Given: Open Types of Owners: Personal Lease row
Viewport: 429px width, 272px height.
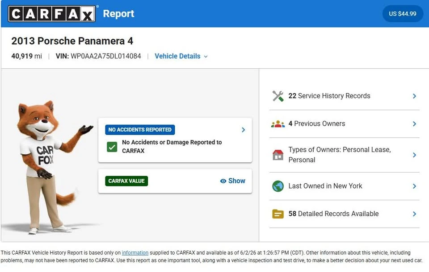Looking at the screenshot, I should tap(344, 155).
